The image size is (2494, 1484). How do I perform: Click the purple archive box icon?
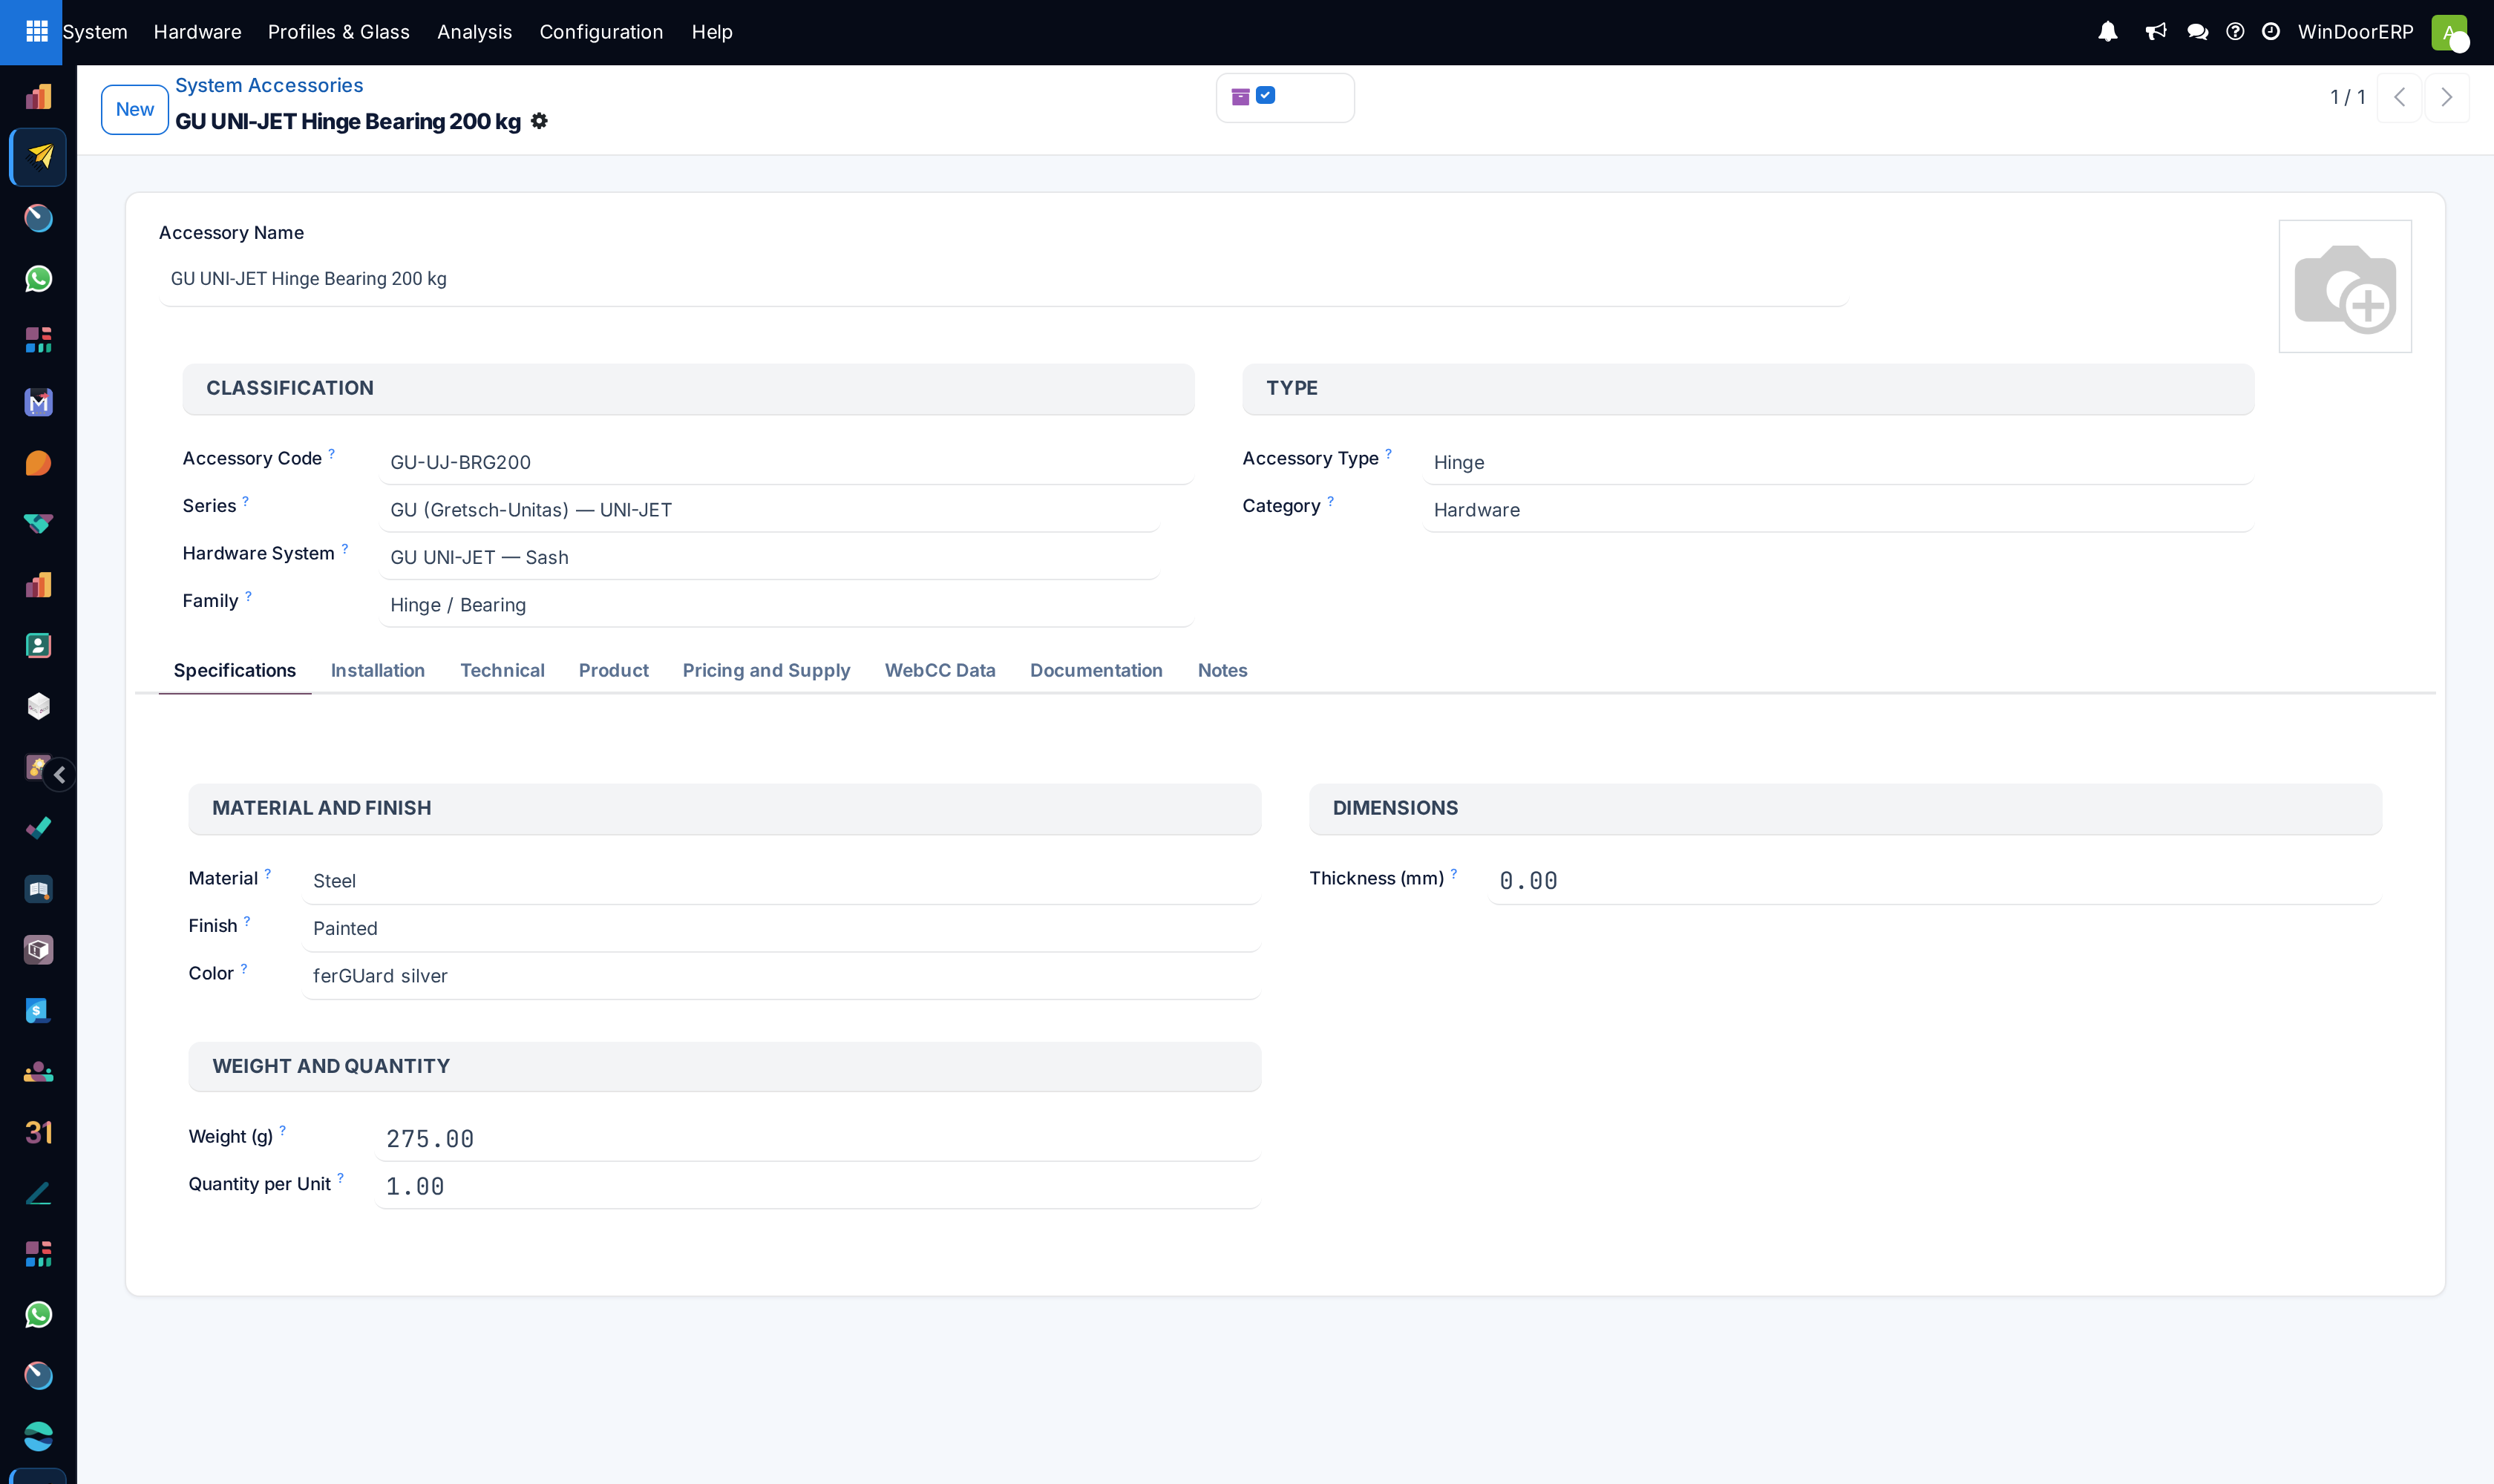click(x=1240, y=96)
